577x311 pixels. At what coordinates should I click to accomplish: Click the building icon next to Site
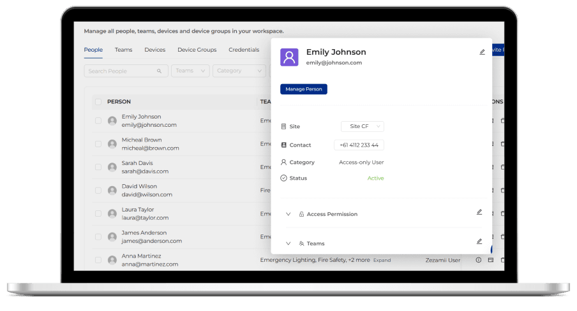[284, 126]
